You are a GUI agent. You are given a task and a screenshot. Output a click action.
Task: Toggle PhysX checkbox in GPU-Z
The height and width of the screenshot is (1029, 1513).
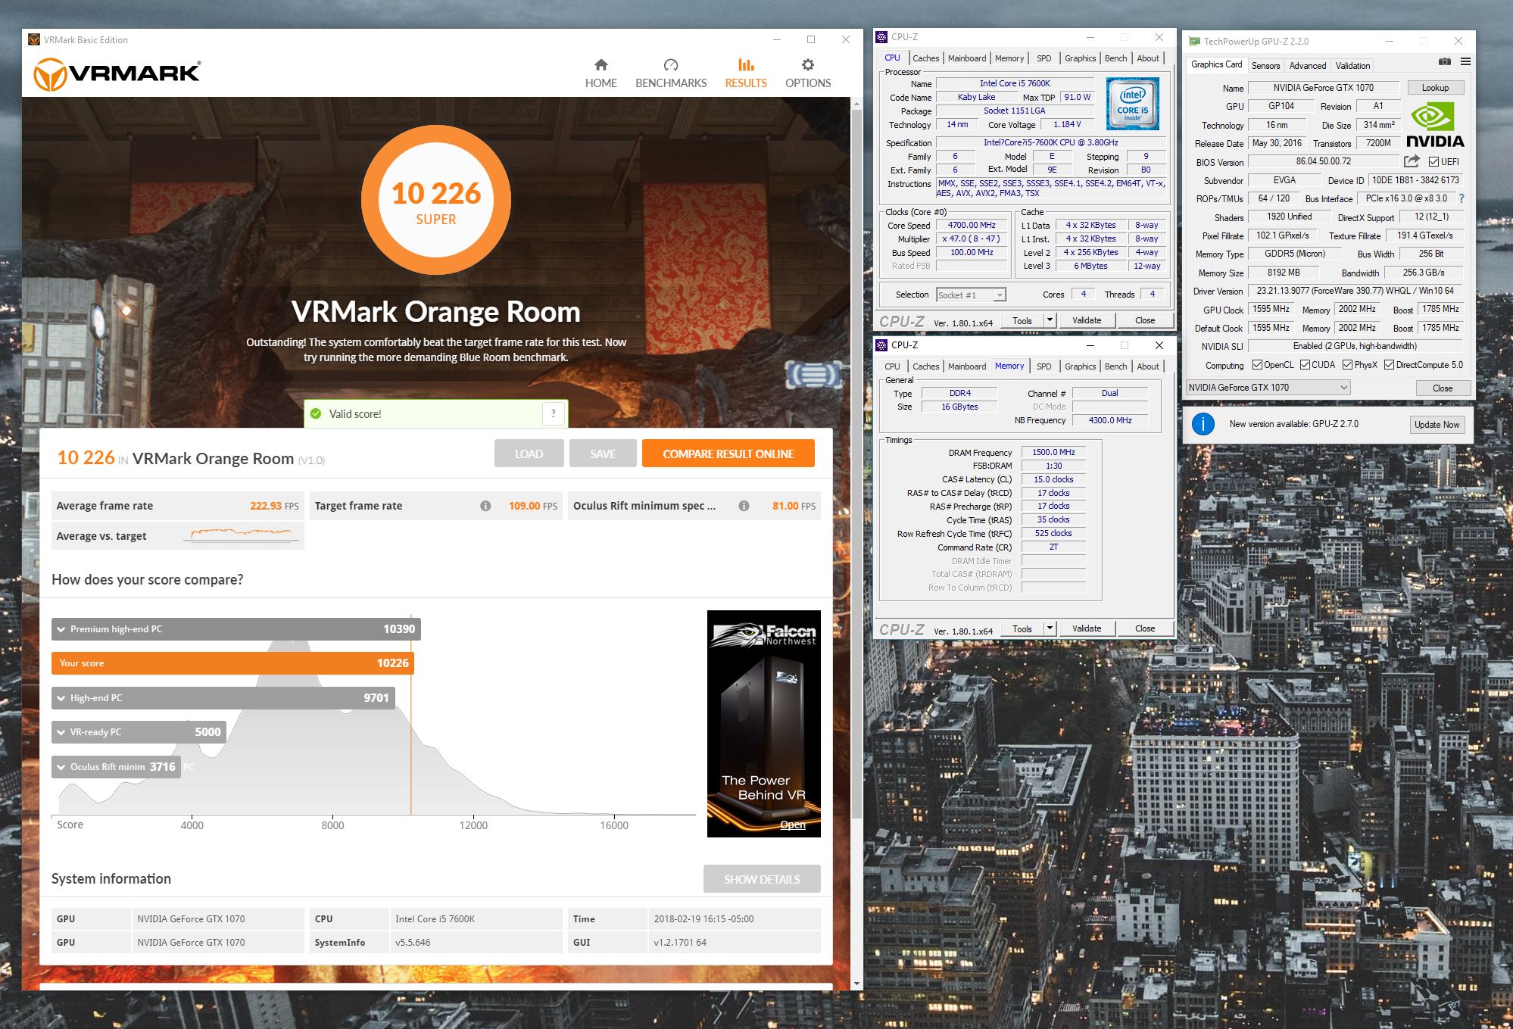[1347, 365]
